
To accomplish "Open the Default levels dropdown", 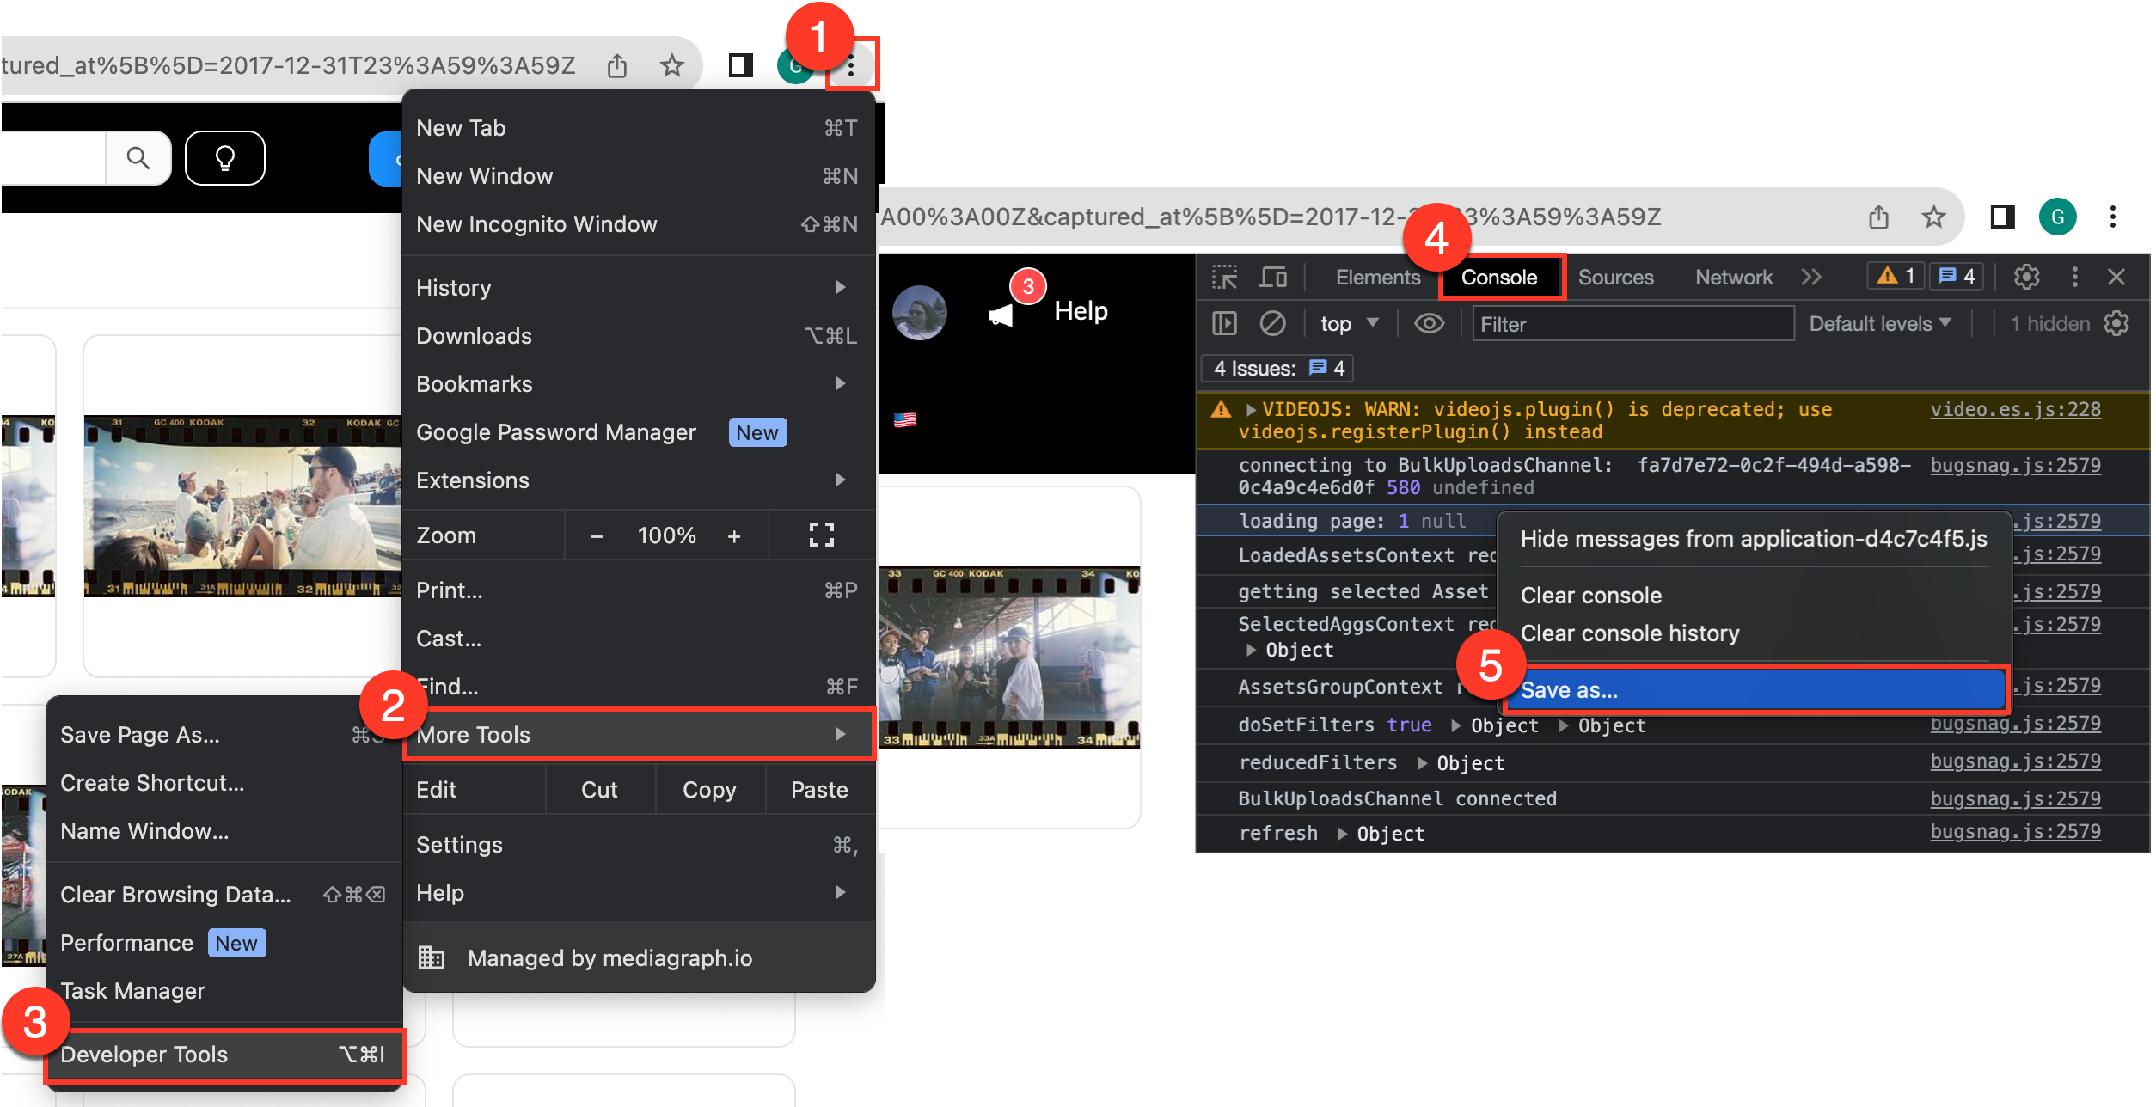I will pos(1879,324).
